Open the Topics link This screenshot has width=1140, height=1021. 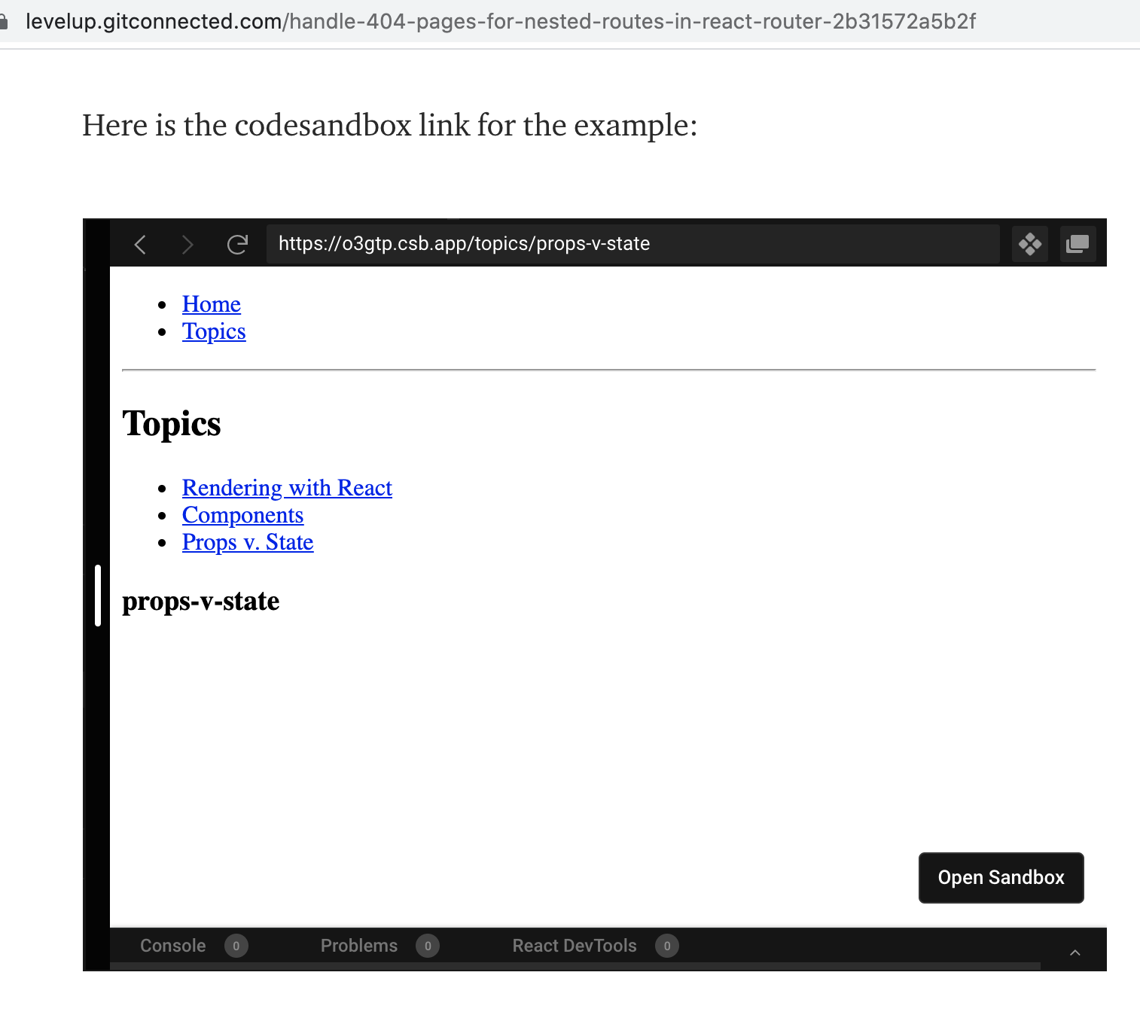tap(214, 331)
